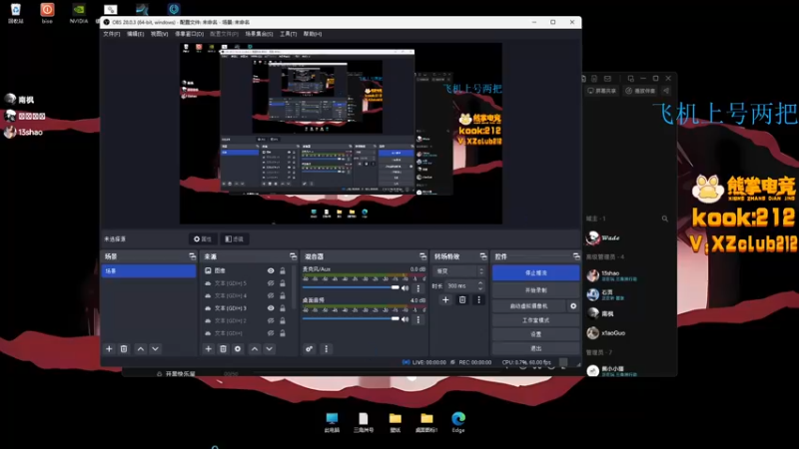Delete selected source with trash icon
Viewport: 799px width, 449px height.
223,348
